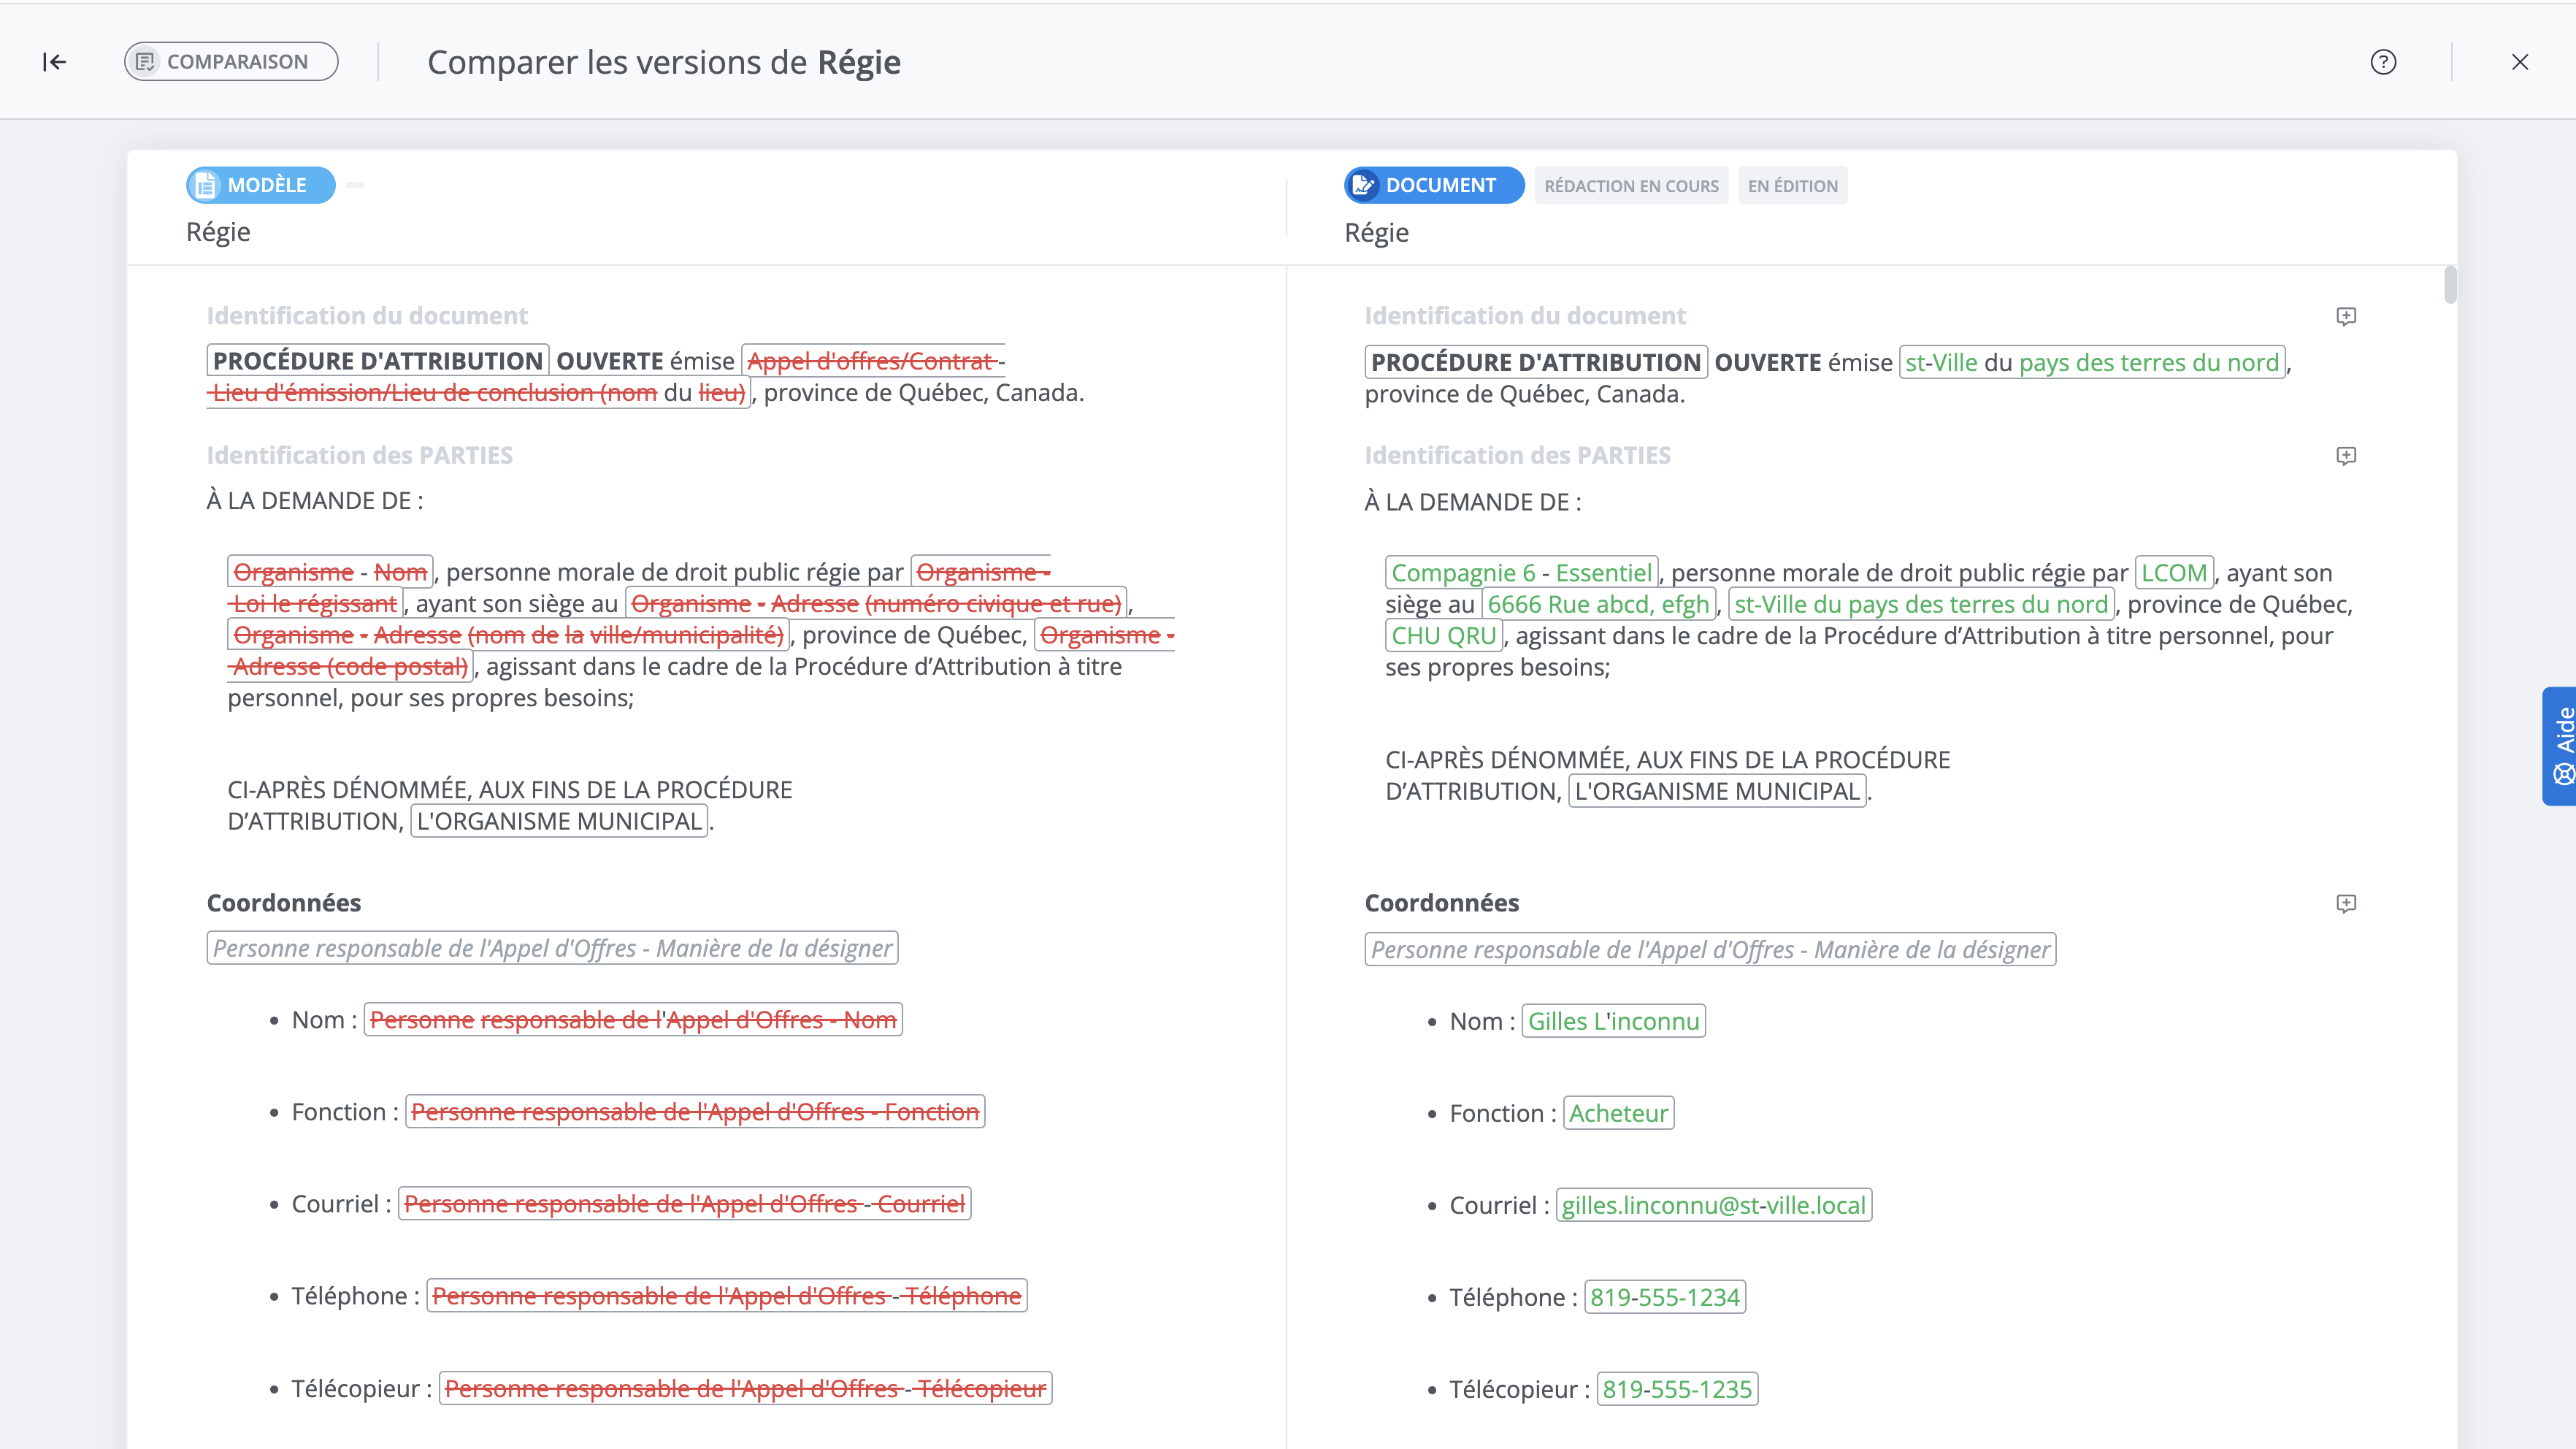Click deleted 'Organisme - Nom' field in model
Viewport: 2576px width, 1449px height.
[x=330, y=572]
